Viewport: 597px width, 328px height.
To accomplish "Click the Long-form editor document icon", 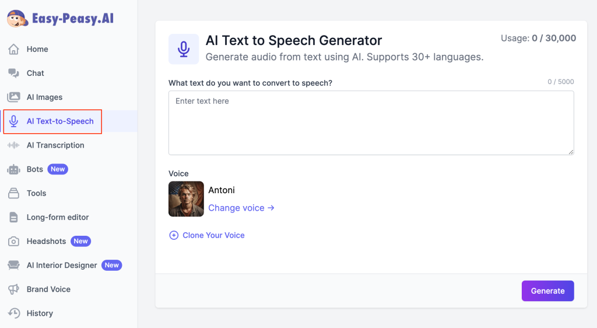I will 13,217.
